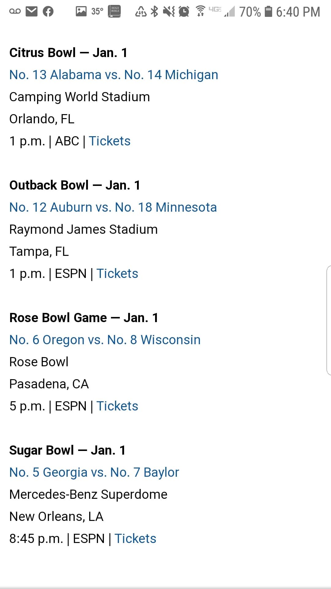331x589 pixels.
Task: Open the gallery image notification icon
Action: coord(81,11)
